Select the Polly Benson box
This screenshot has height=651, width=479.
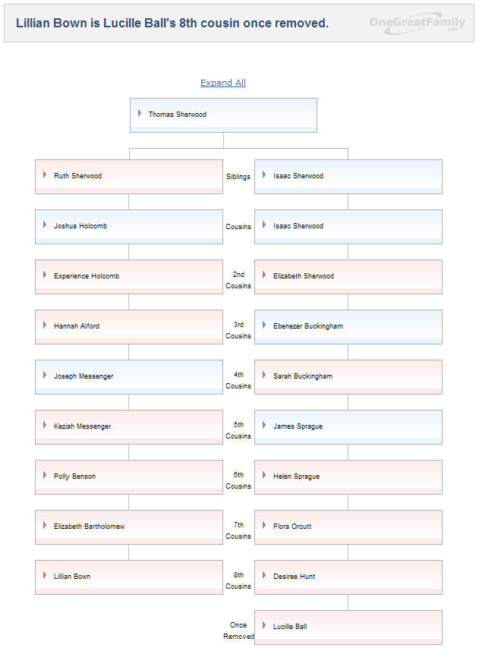tap(128, 477)
